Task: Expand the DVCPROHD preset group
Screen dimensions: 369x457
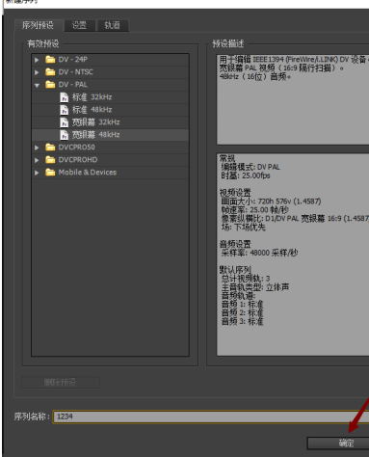Action: pos(37,160)
